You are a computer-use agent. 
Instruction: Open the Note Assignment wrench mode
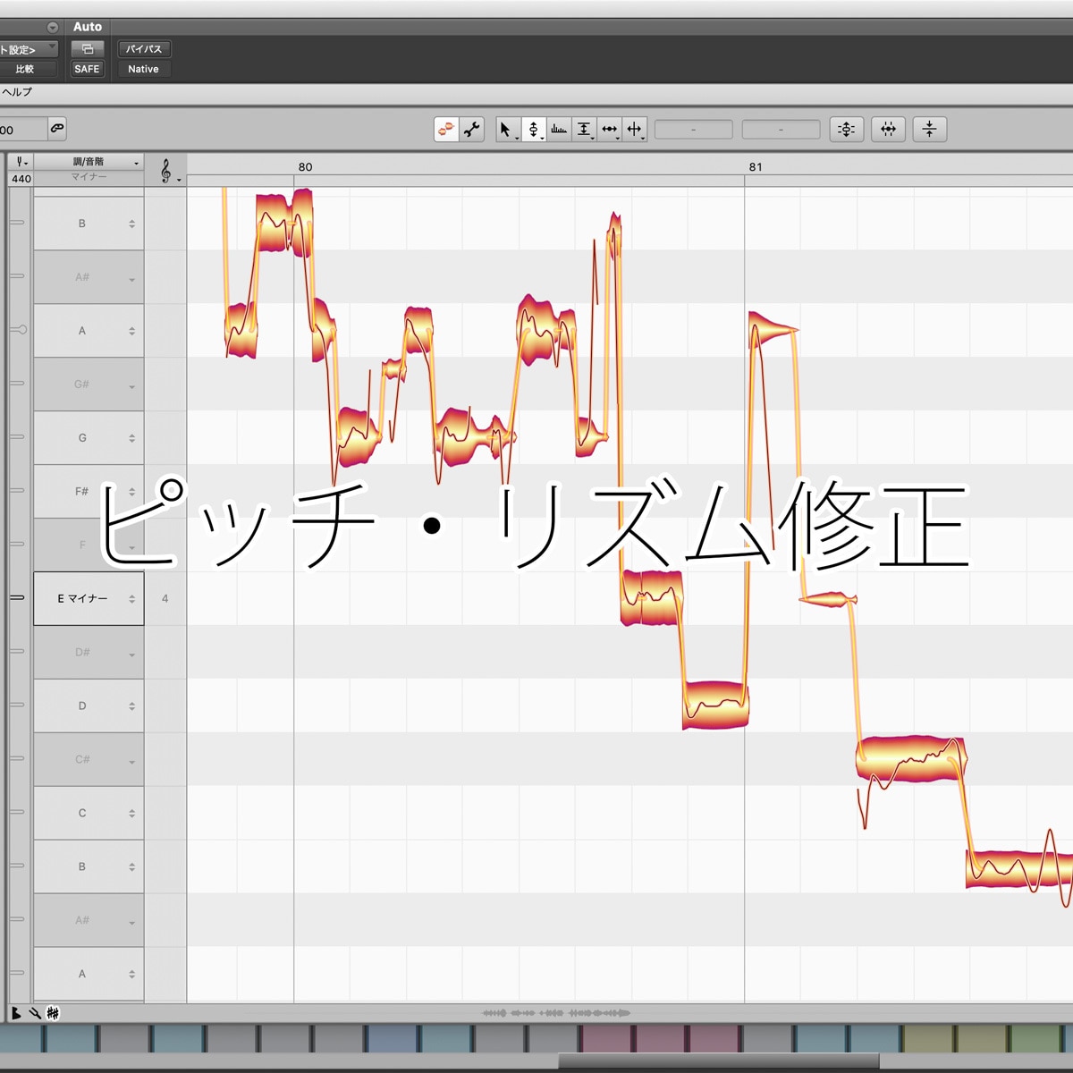[472, 130]
